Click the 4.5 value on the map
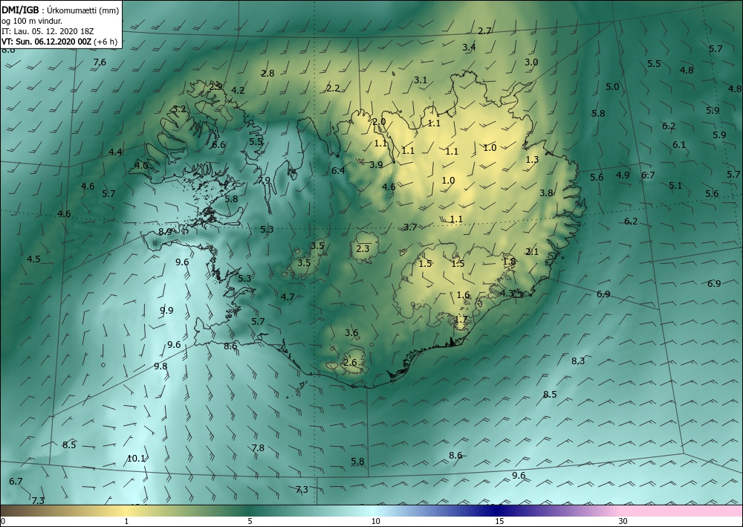Screen dimensions: 743x527 tap(33, 259)
